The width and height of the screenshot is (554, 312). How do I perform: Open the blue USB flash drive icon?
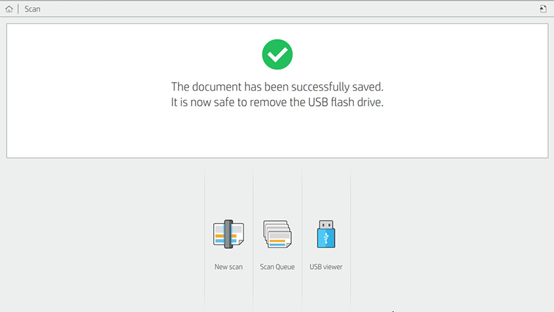[x=326, y=234]
